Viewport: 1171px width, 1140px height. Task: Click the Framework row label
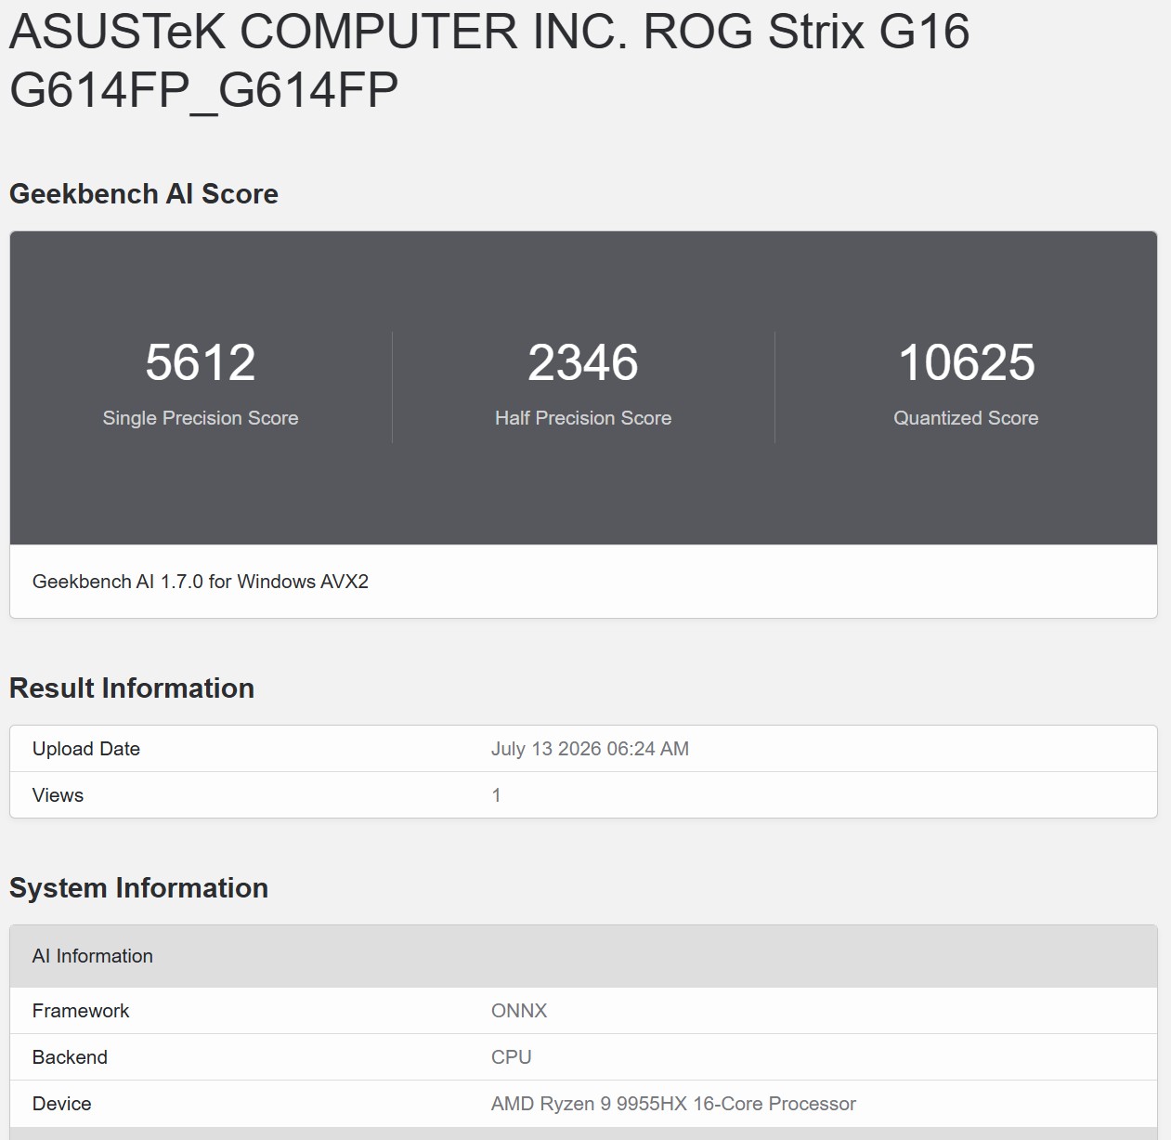81,1011
